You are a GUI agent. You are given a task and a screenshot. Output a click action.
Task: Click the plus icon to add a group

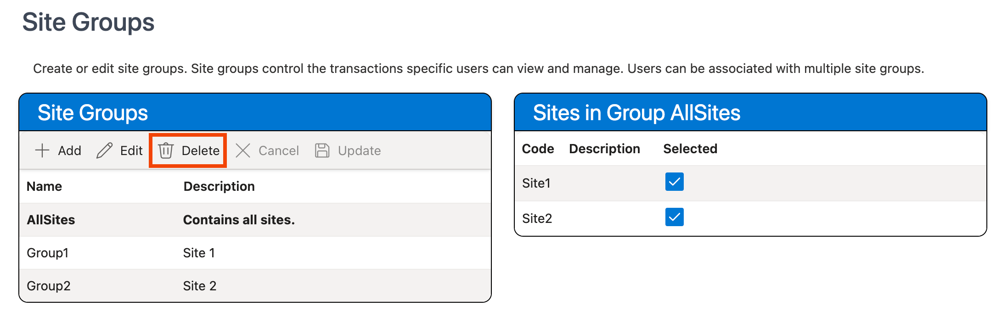point(42,150)
